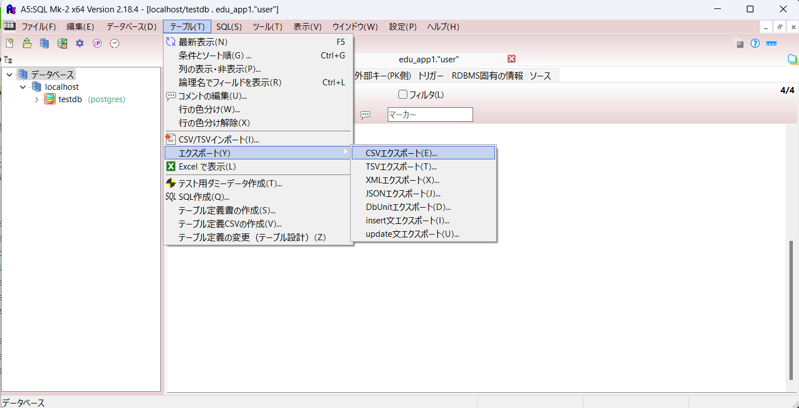The width and height of the screenshot is (799, 408).
Task: Select JSONエクスポート(J)... submenu item
Action: click(x=423, y=193)
